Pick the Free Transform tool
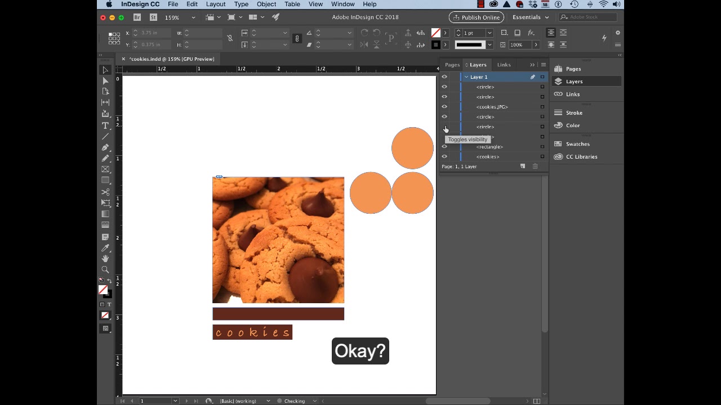The height and width of the screenshot is (405, 721). click(x=105, y=202)
